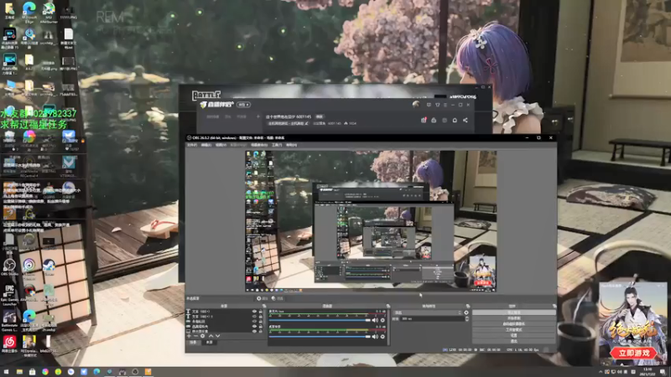Toggle visibility of display capture source
The width and height of the screenshot is (671, 377).
coord(254,331)
